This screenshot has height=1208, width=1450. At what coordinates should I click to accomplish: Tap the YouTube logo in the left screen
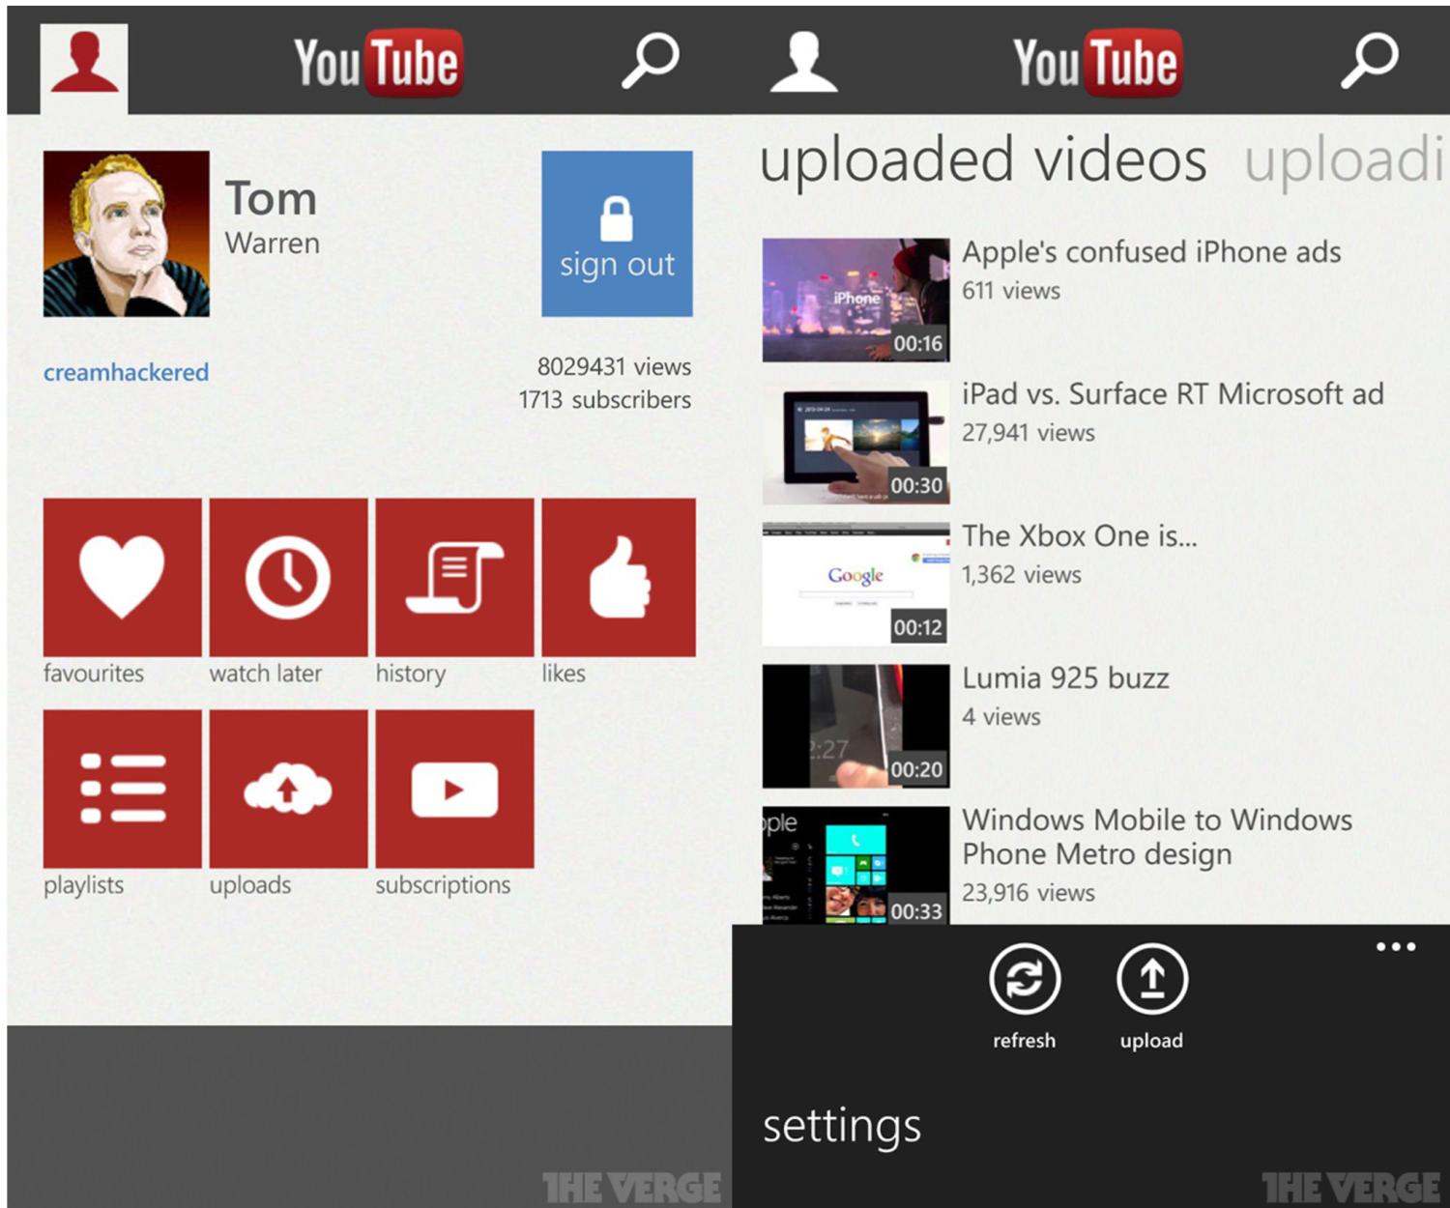point(378,64)
